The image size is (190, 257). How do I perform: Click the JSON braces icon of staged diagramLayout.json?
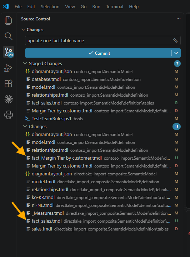tap(27, 71)
